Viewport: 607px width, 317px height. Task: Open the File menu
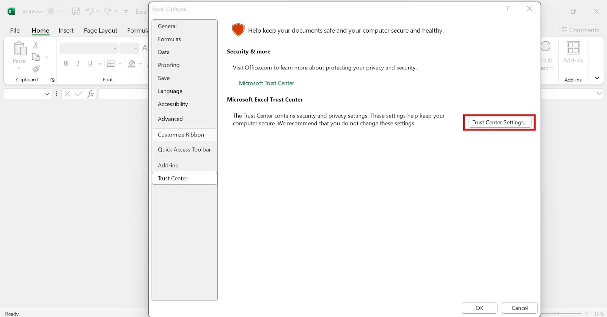(15, 30)
